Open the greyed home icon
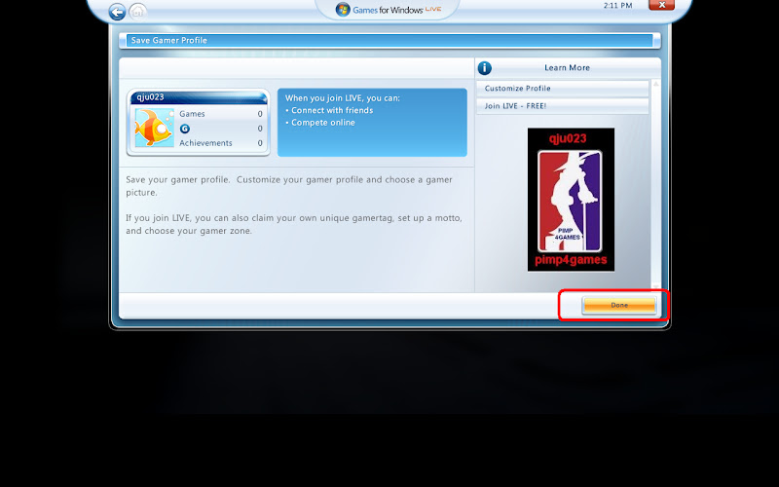779x487 pixels. pyautogui.click(x=137, y=11)
